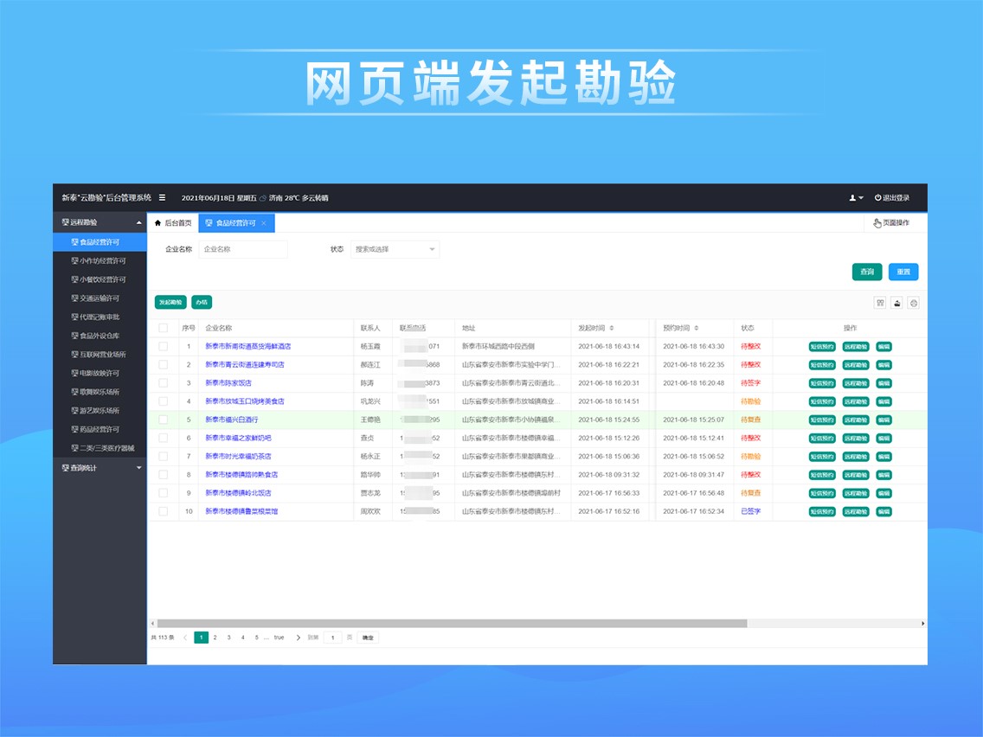Close the 食品经营许可 tab

tap(264, 223)
